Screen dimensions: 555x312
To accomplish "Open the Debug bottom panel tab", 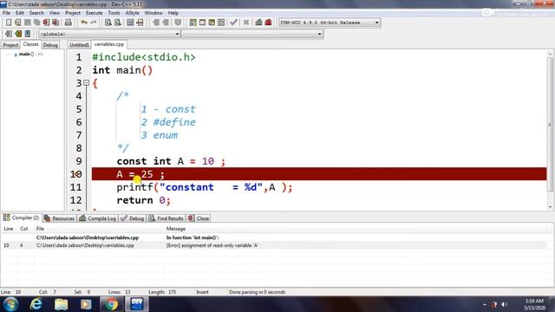I will [133, 218].
